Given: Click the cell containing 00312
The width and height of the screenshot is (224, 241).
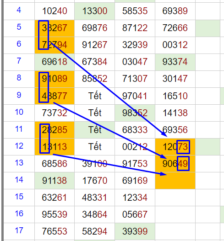Looking at the screenshot, I should (x=175, y=45).
